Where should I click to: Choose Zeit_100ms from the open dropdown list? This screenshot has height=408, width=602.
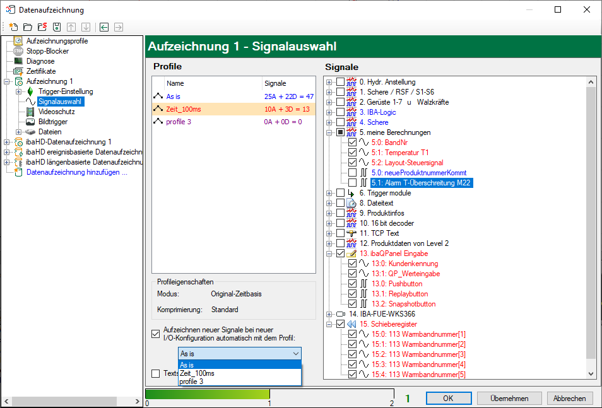coord(197,373)
